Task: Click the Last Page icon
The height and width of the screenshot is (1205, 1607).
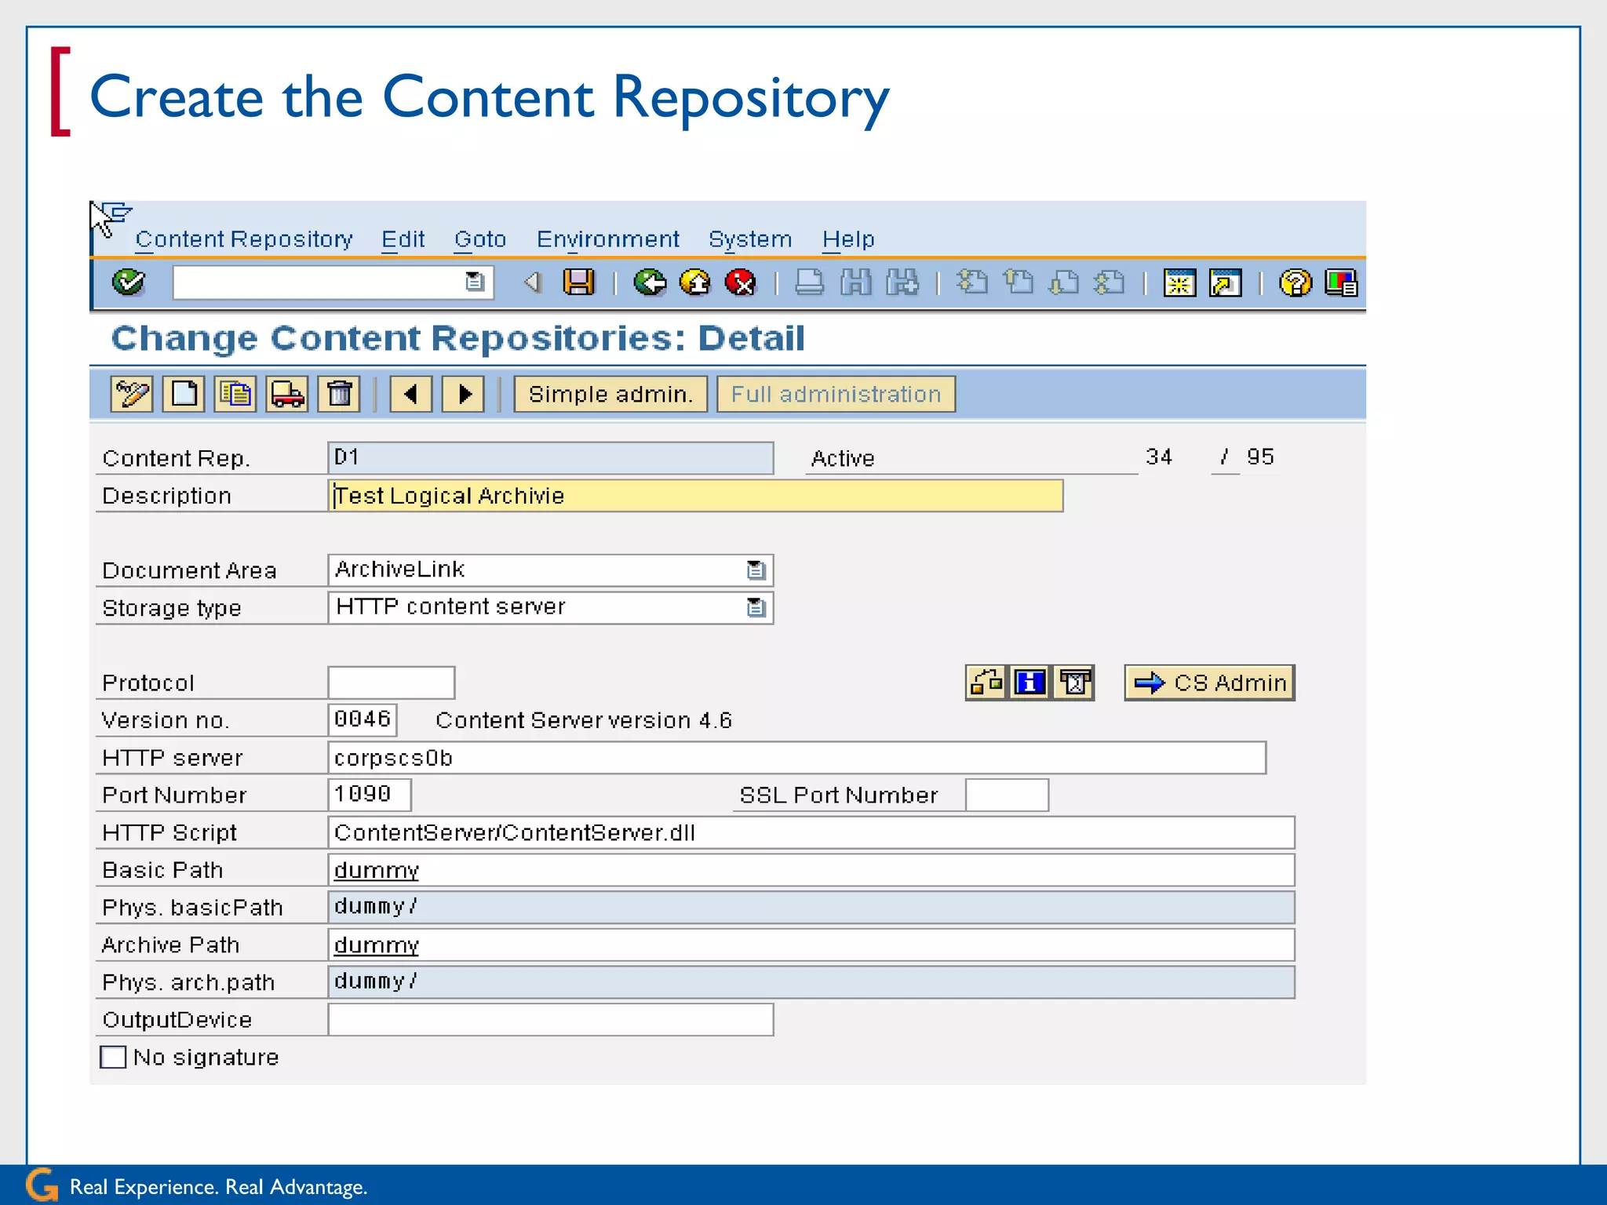Action: coord(1110,282)
